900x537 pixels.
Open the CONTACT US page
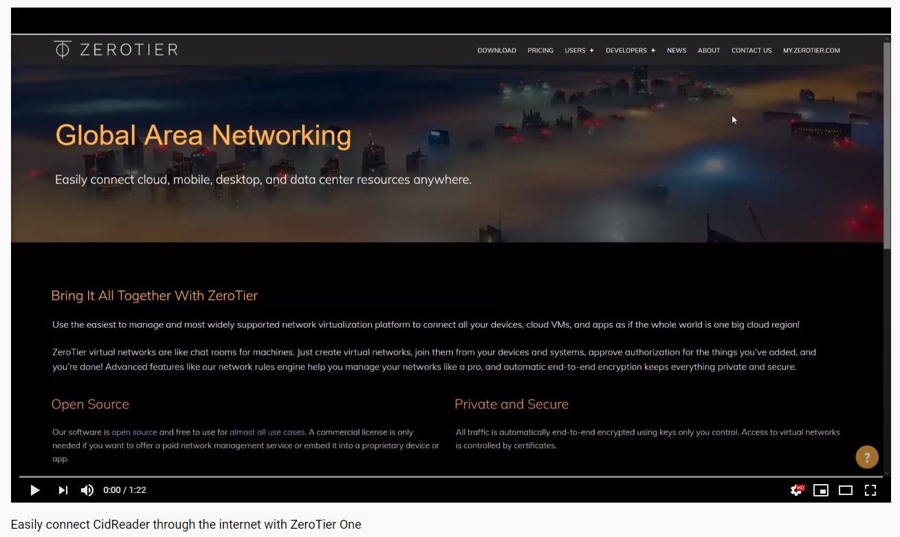point(751,50)
